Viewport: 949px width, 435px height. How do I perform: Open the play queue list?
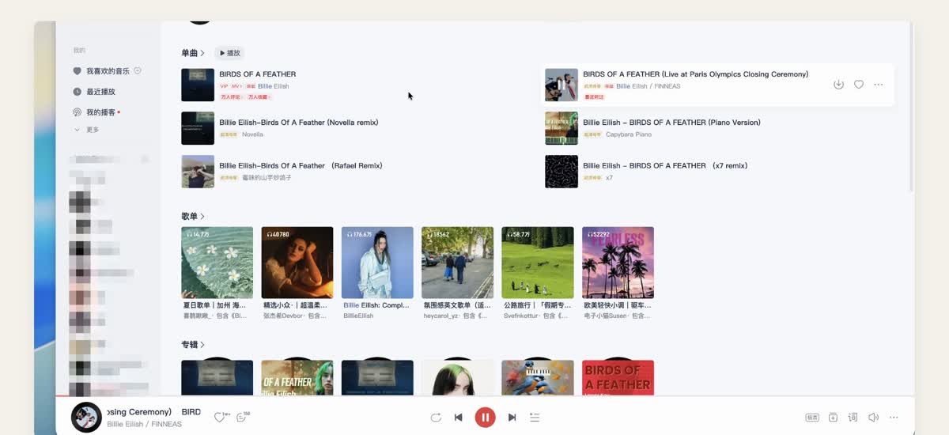[x=535, y=418]
